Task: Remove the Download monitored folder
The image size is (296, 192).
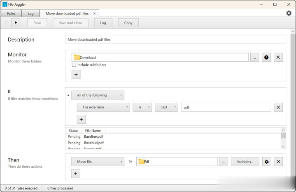Action: click(x=278, y=57)
